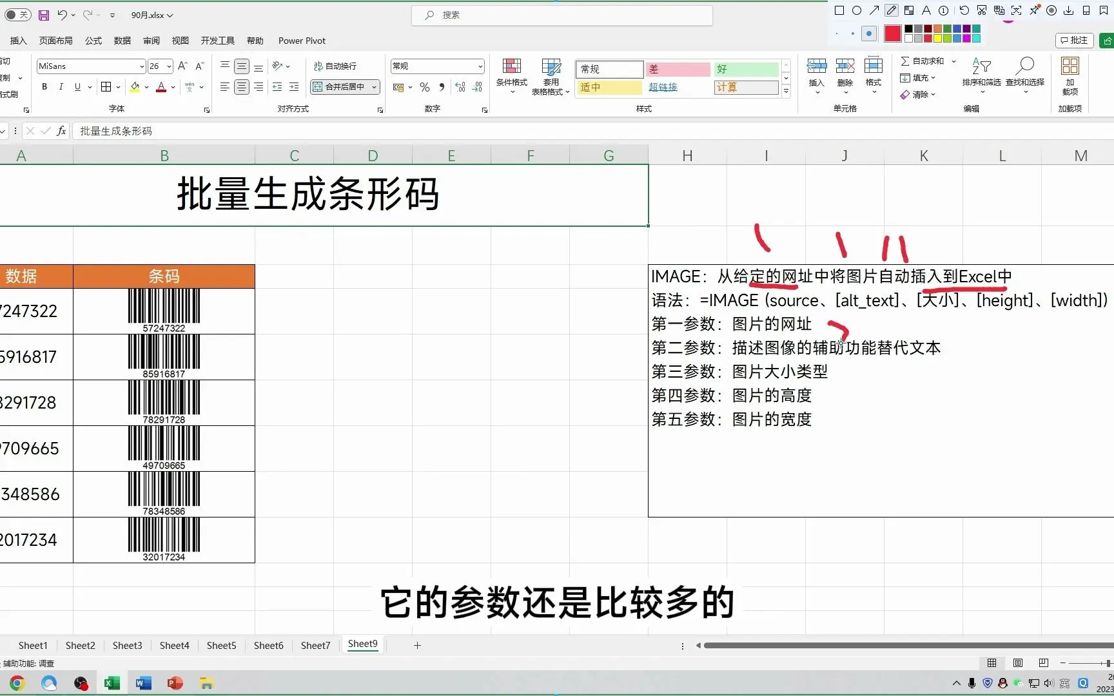The height and width of the screenshot is (696, 1114).
Task: Open the font size 26 dropdown
Action: pos(169,66)
